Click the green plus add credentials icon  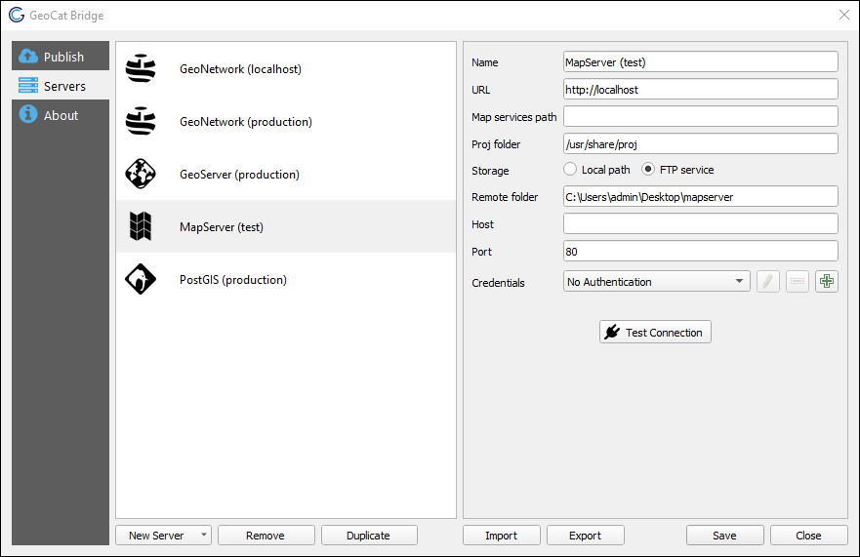(827, 282)
